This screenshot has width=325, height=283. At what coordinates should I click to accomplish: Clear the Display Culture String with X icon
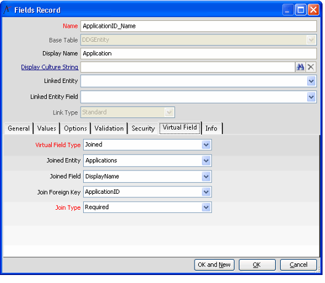click(311, 67)
